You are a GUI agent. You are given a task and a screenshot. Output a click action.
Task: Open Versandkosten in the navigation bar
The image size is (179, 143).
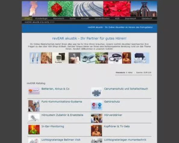click(x=102, y=18)
